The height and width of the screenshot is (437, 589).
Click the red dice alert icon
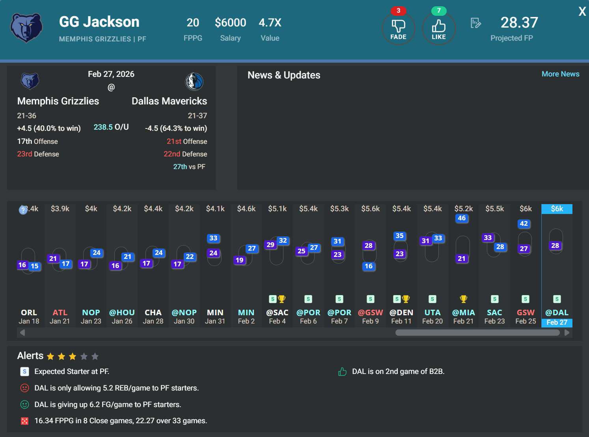(x=24, y=421)
